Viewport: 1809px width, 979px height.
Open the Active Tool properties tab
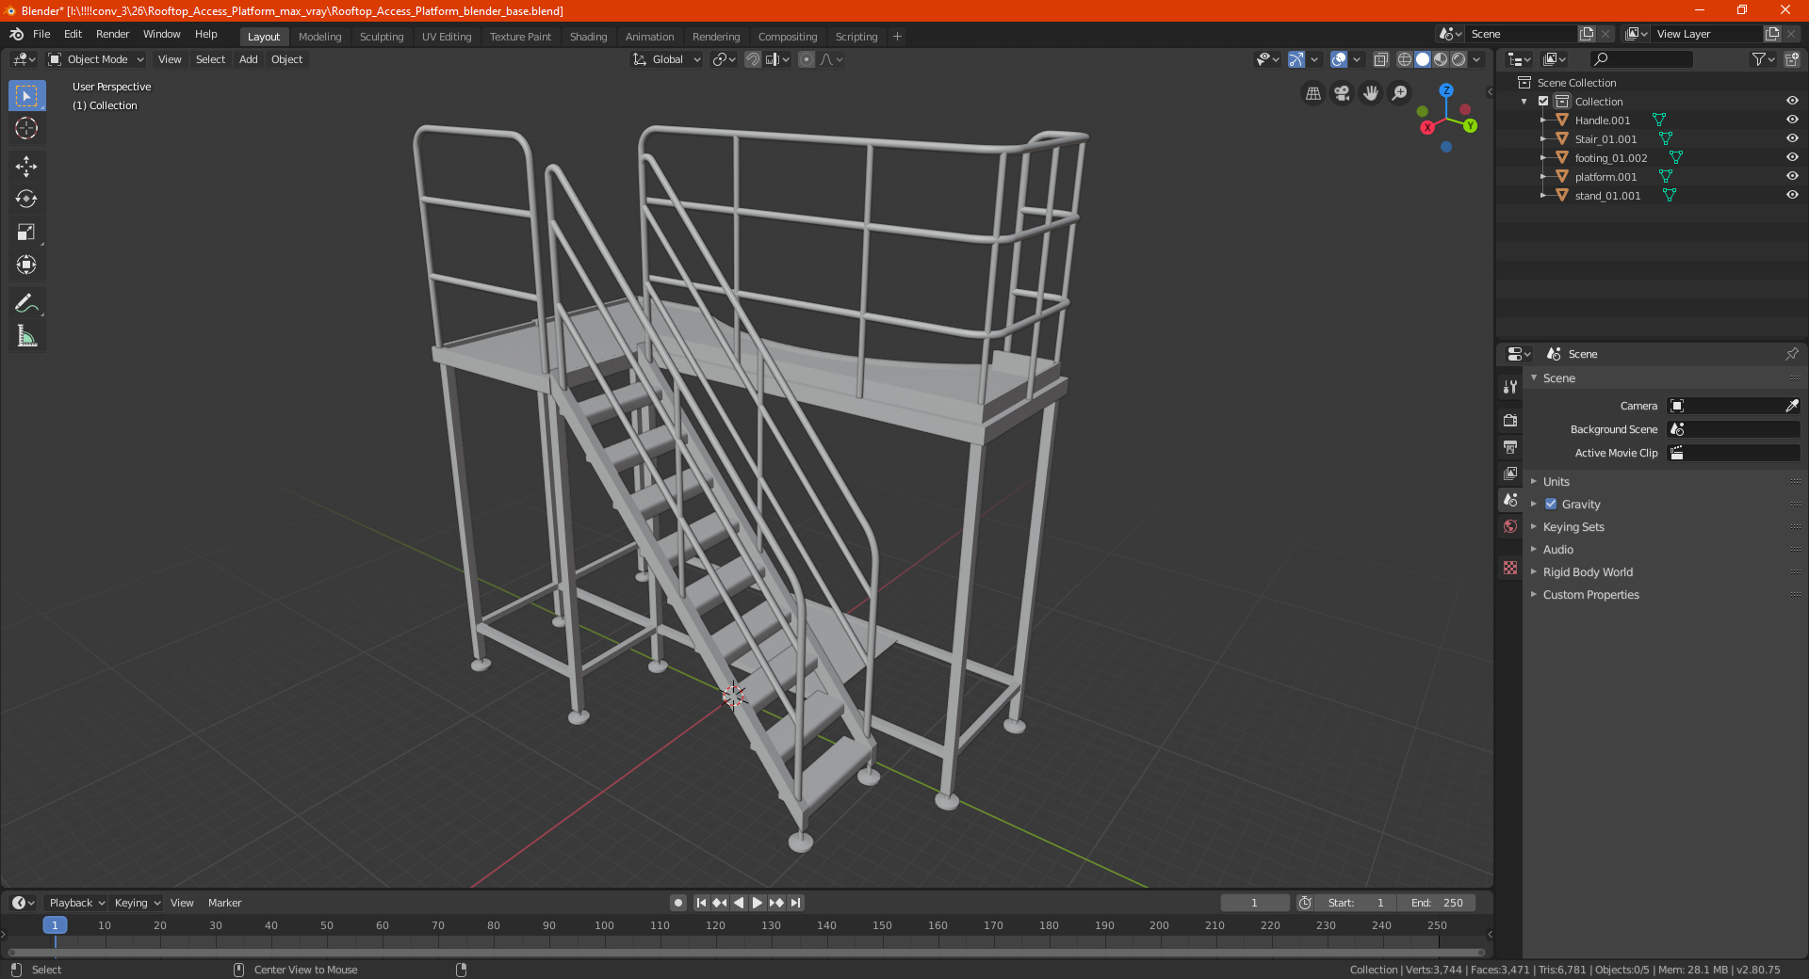pos(1510,386)
